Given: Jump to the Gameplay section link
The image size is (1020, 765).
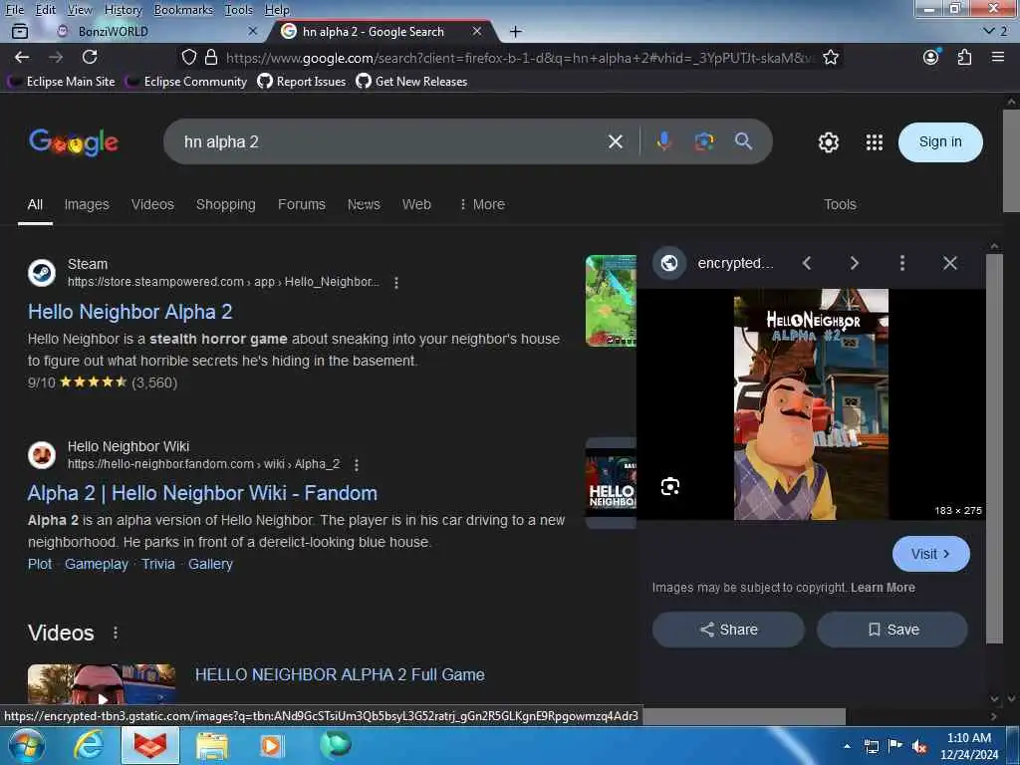Looking at the screenshot, I should (x=97, y=564).
